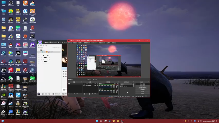Open source properties gear in Sources panel

(x=90, y=94)
